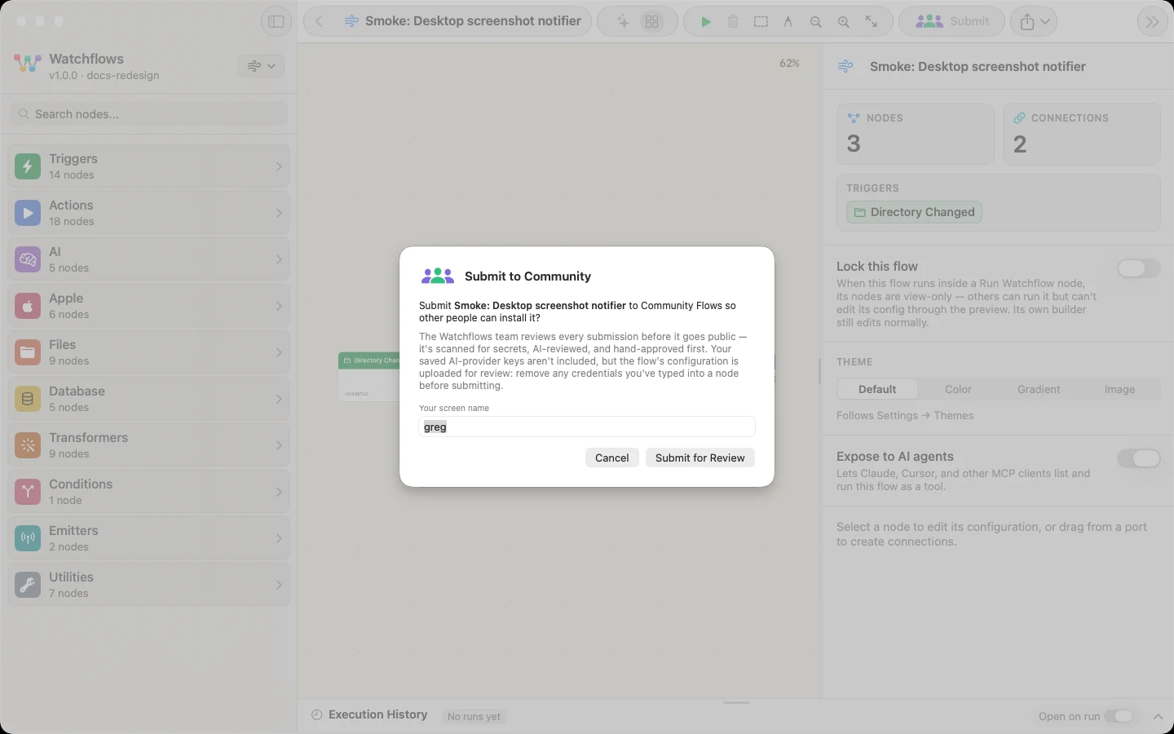
Task: Click the AI brain category icon
Action: (x=28, y=259)
